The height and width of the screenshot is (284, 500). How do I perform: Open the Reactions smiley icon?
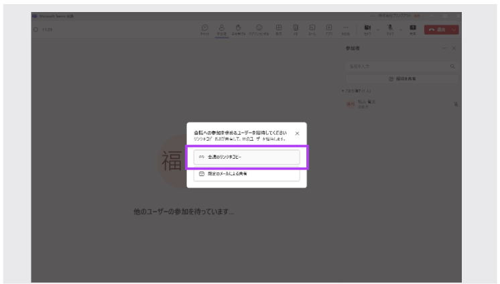coord(259,29)
